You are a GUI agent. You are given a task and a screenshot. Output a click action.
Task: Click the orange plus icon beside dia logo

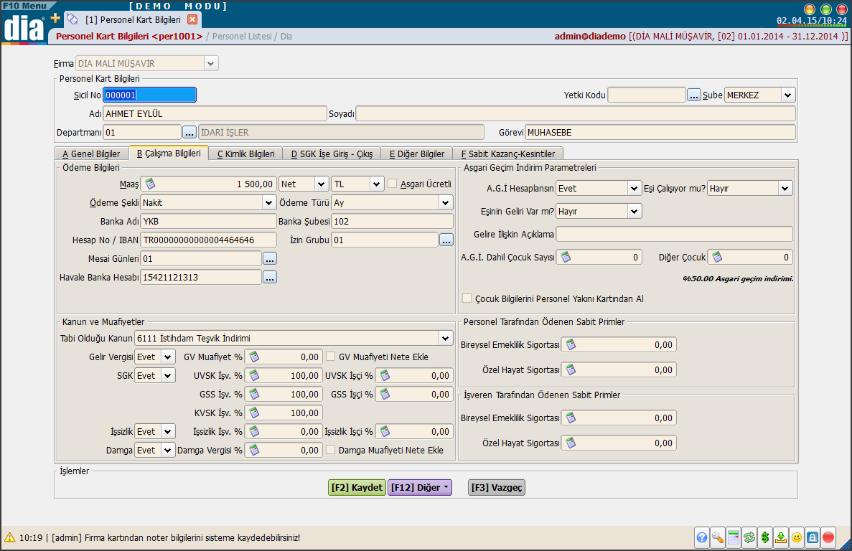click(55, 19)
